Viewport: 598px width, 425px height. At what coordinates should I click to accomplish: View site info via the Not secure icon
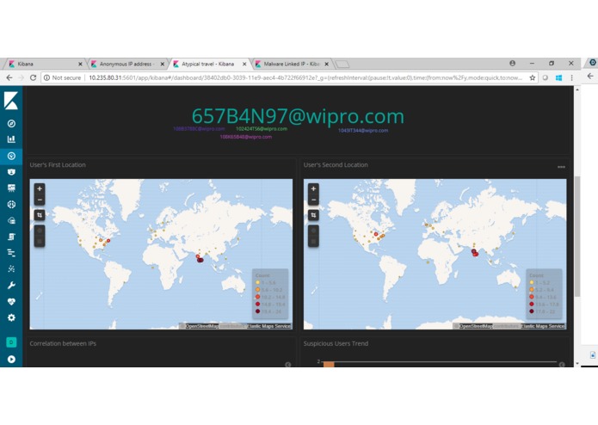point(47,77)
